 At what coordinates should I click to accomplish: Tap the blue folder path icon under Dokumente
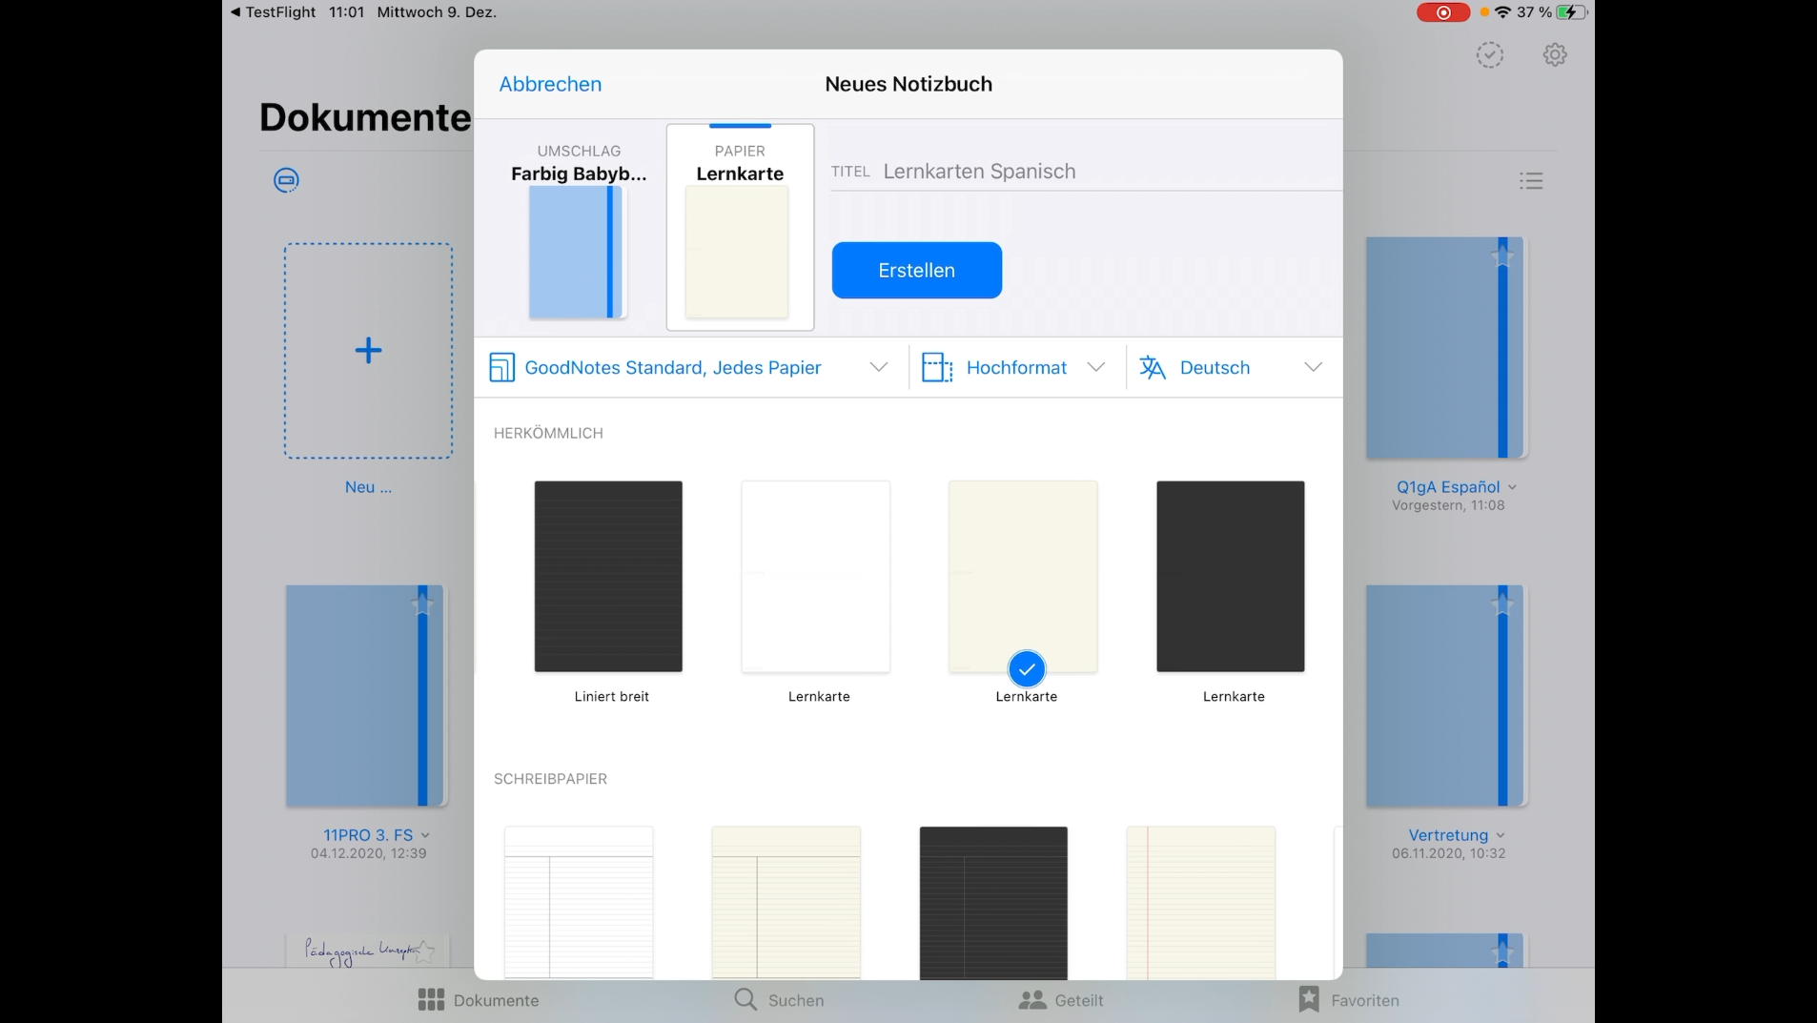pos(286,180)
